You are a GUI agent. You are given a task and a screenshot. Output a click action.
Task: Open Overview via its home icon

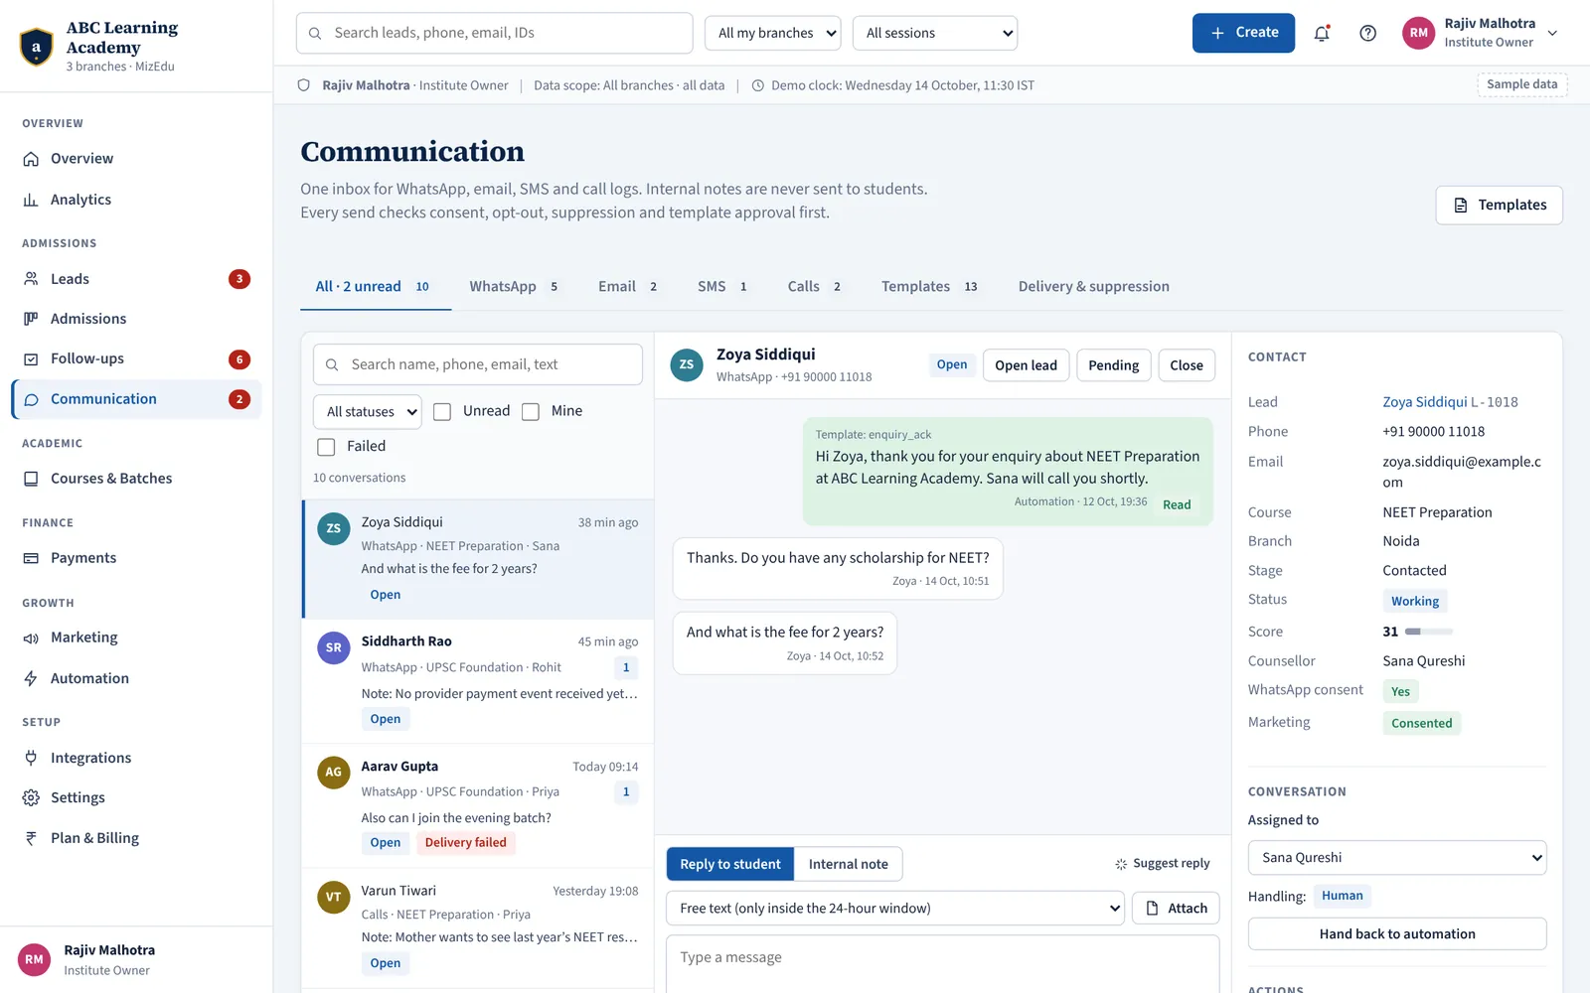click(31, 159)
